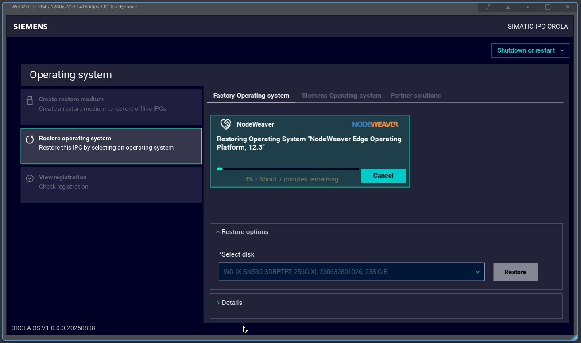Click the NodeWeaver heart handshake icon
The height and width of the screenshot is (343, 581).
click(x=225, y=124)
